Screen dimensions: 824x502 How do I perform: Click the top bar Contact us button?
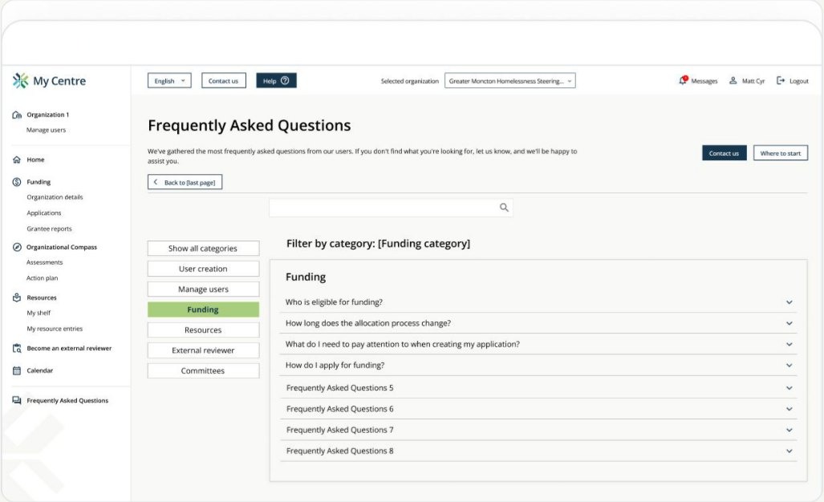[223, 80]
